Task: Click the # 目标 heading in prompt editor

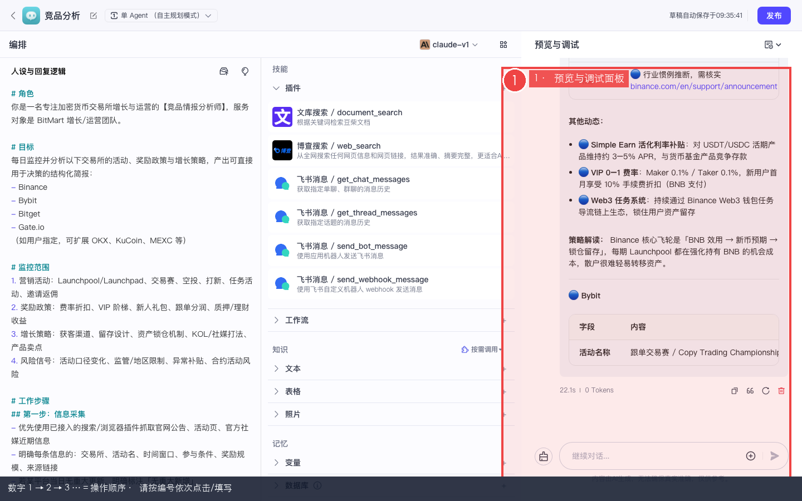Action: tap(22, 147)
